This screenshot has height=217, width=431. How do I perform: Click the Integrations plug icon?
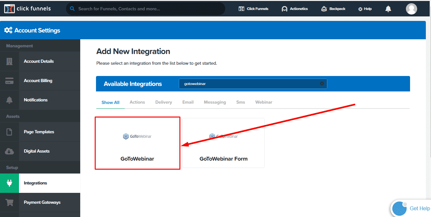point(9,183)
